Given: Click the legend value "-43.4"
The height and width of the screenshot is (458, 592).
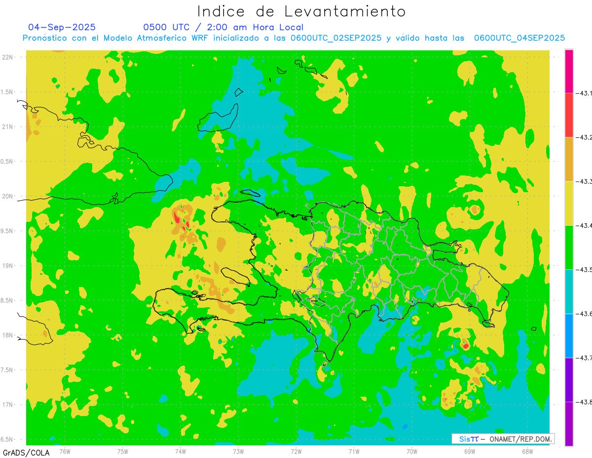Looking at the screenshot, I should 583,225.
